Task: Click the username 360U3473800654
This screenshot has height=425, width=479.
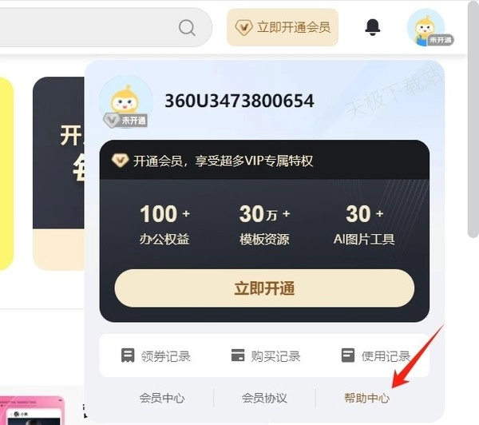Action: (239, 101)
